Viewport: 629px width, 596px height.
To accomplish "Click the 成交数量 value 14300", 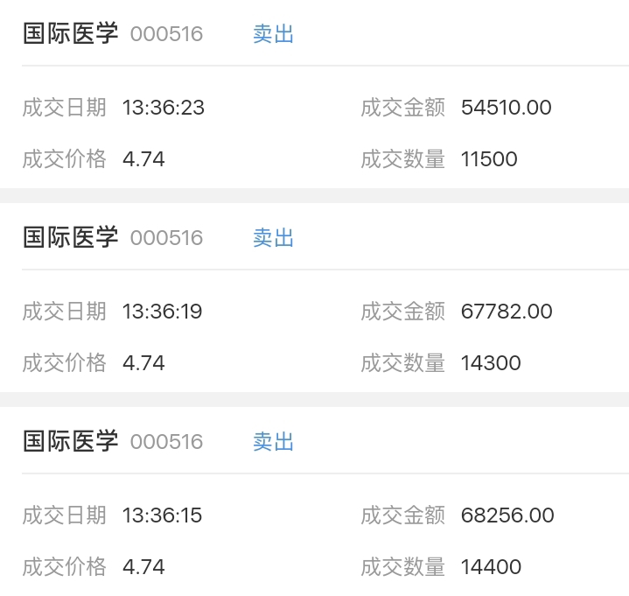I will point(491,363).
